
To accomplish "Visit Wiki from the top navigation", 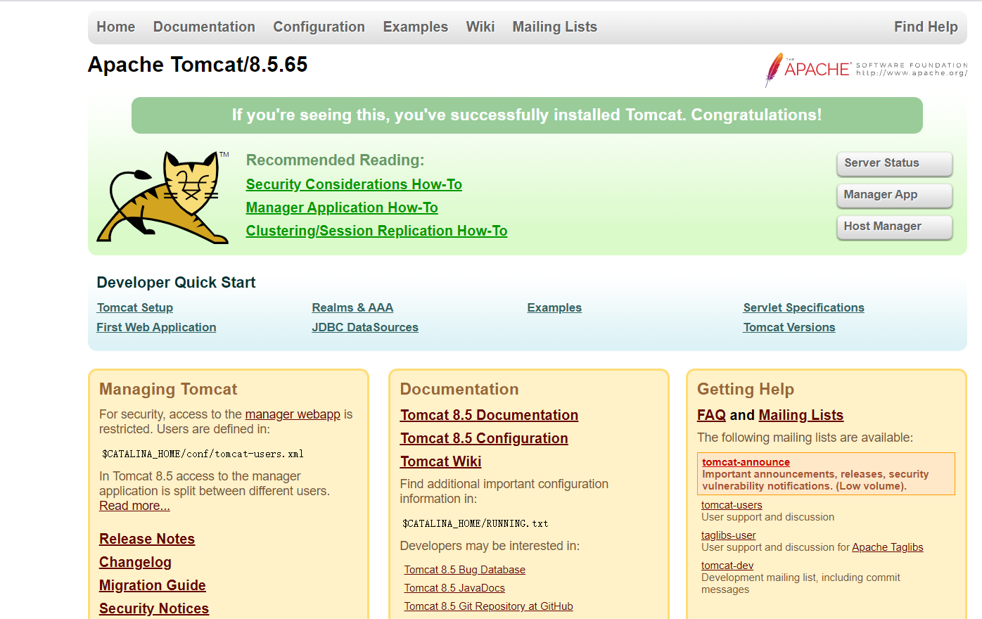I will click(x=480, y=27).
